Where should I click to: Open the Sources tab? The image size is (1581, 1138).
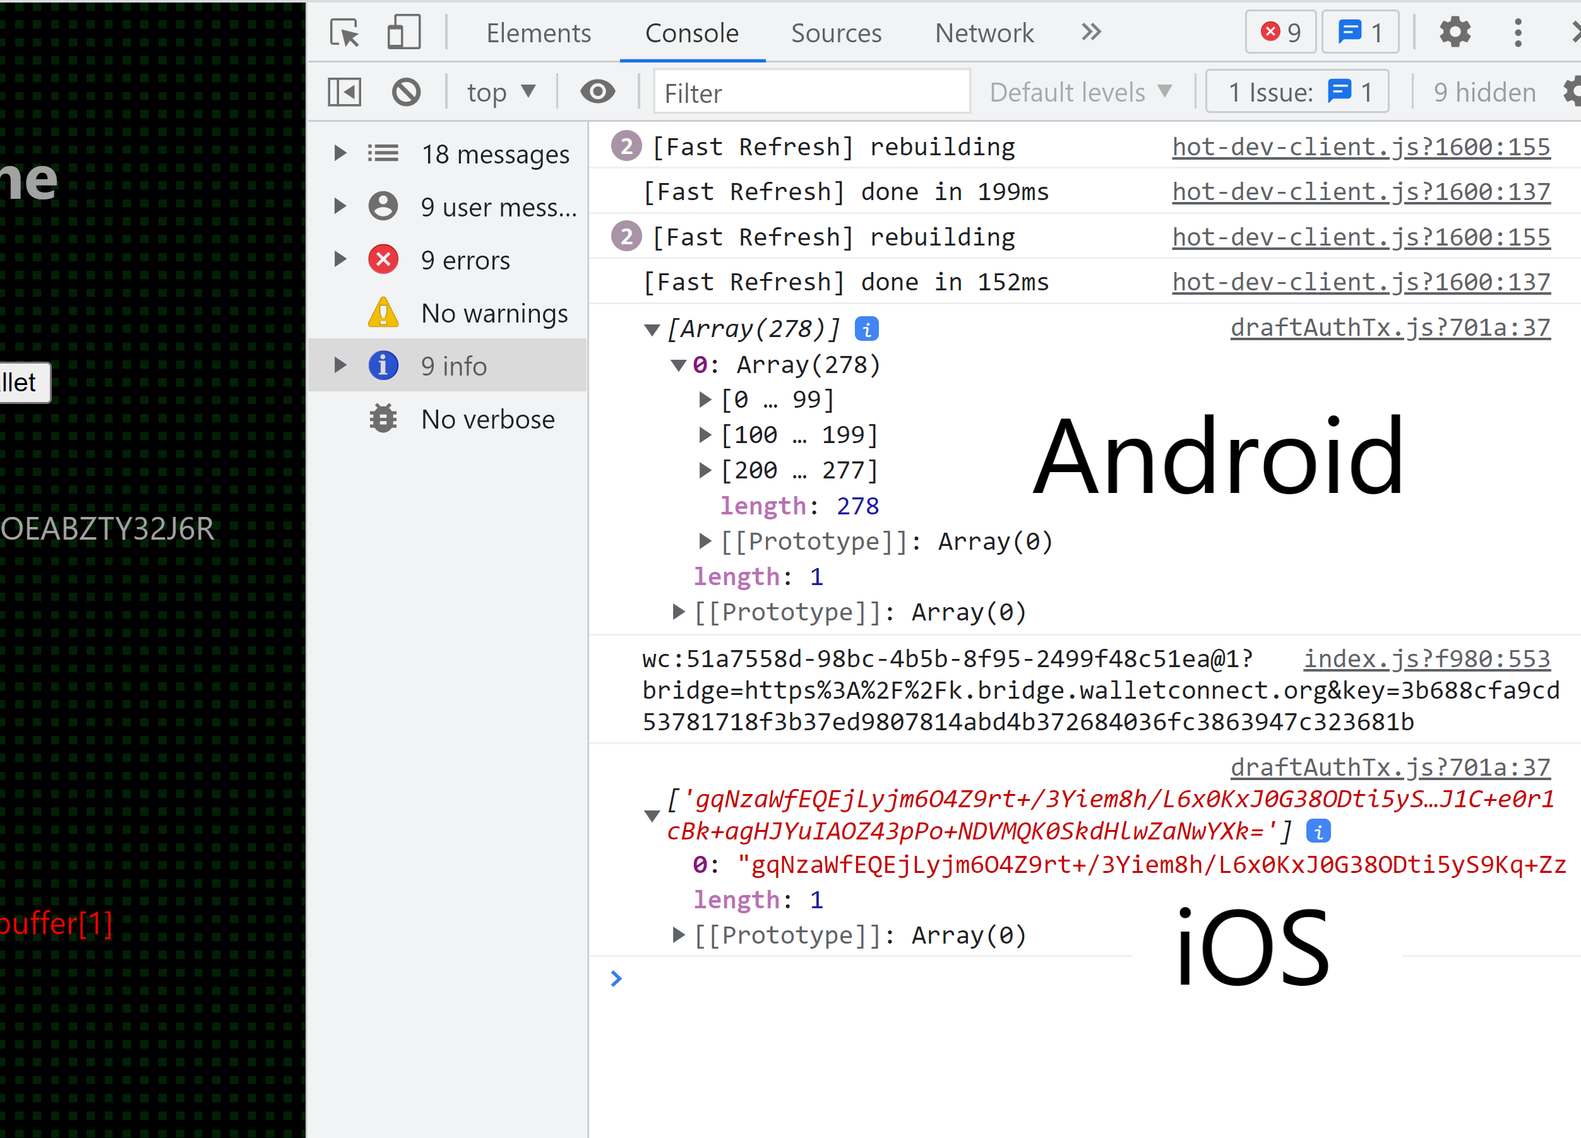(837, 33)
